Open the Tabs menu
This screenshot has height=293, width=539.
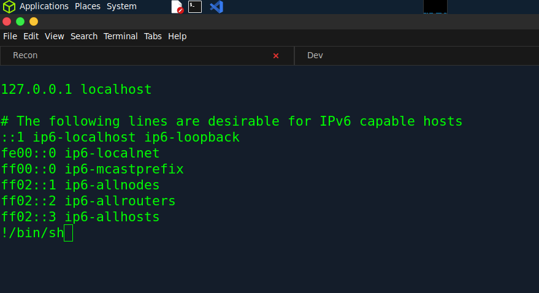[x=153, y=36]
